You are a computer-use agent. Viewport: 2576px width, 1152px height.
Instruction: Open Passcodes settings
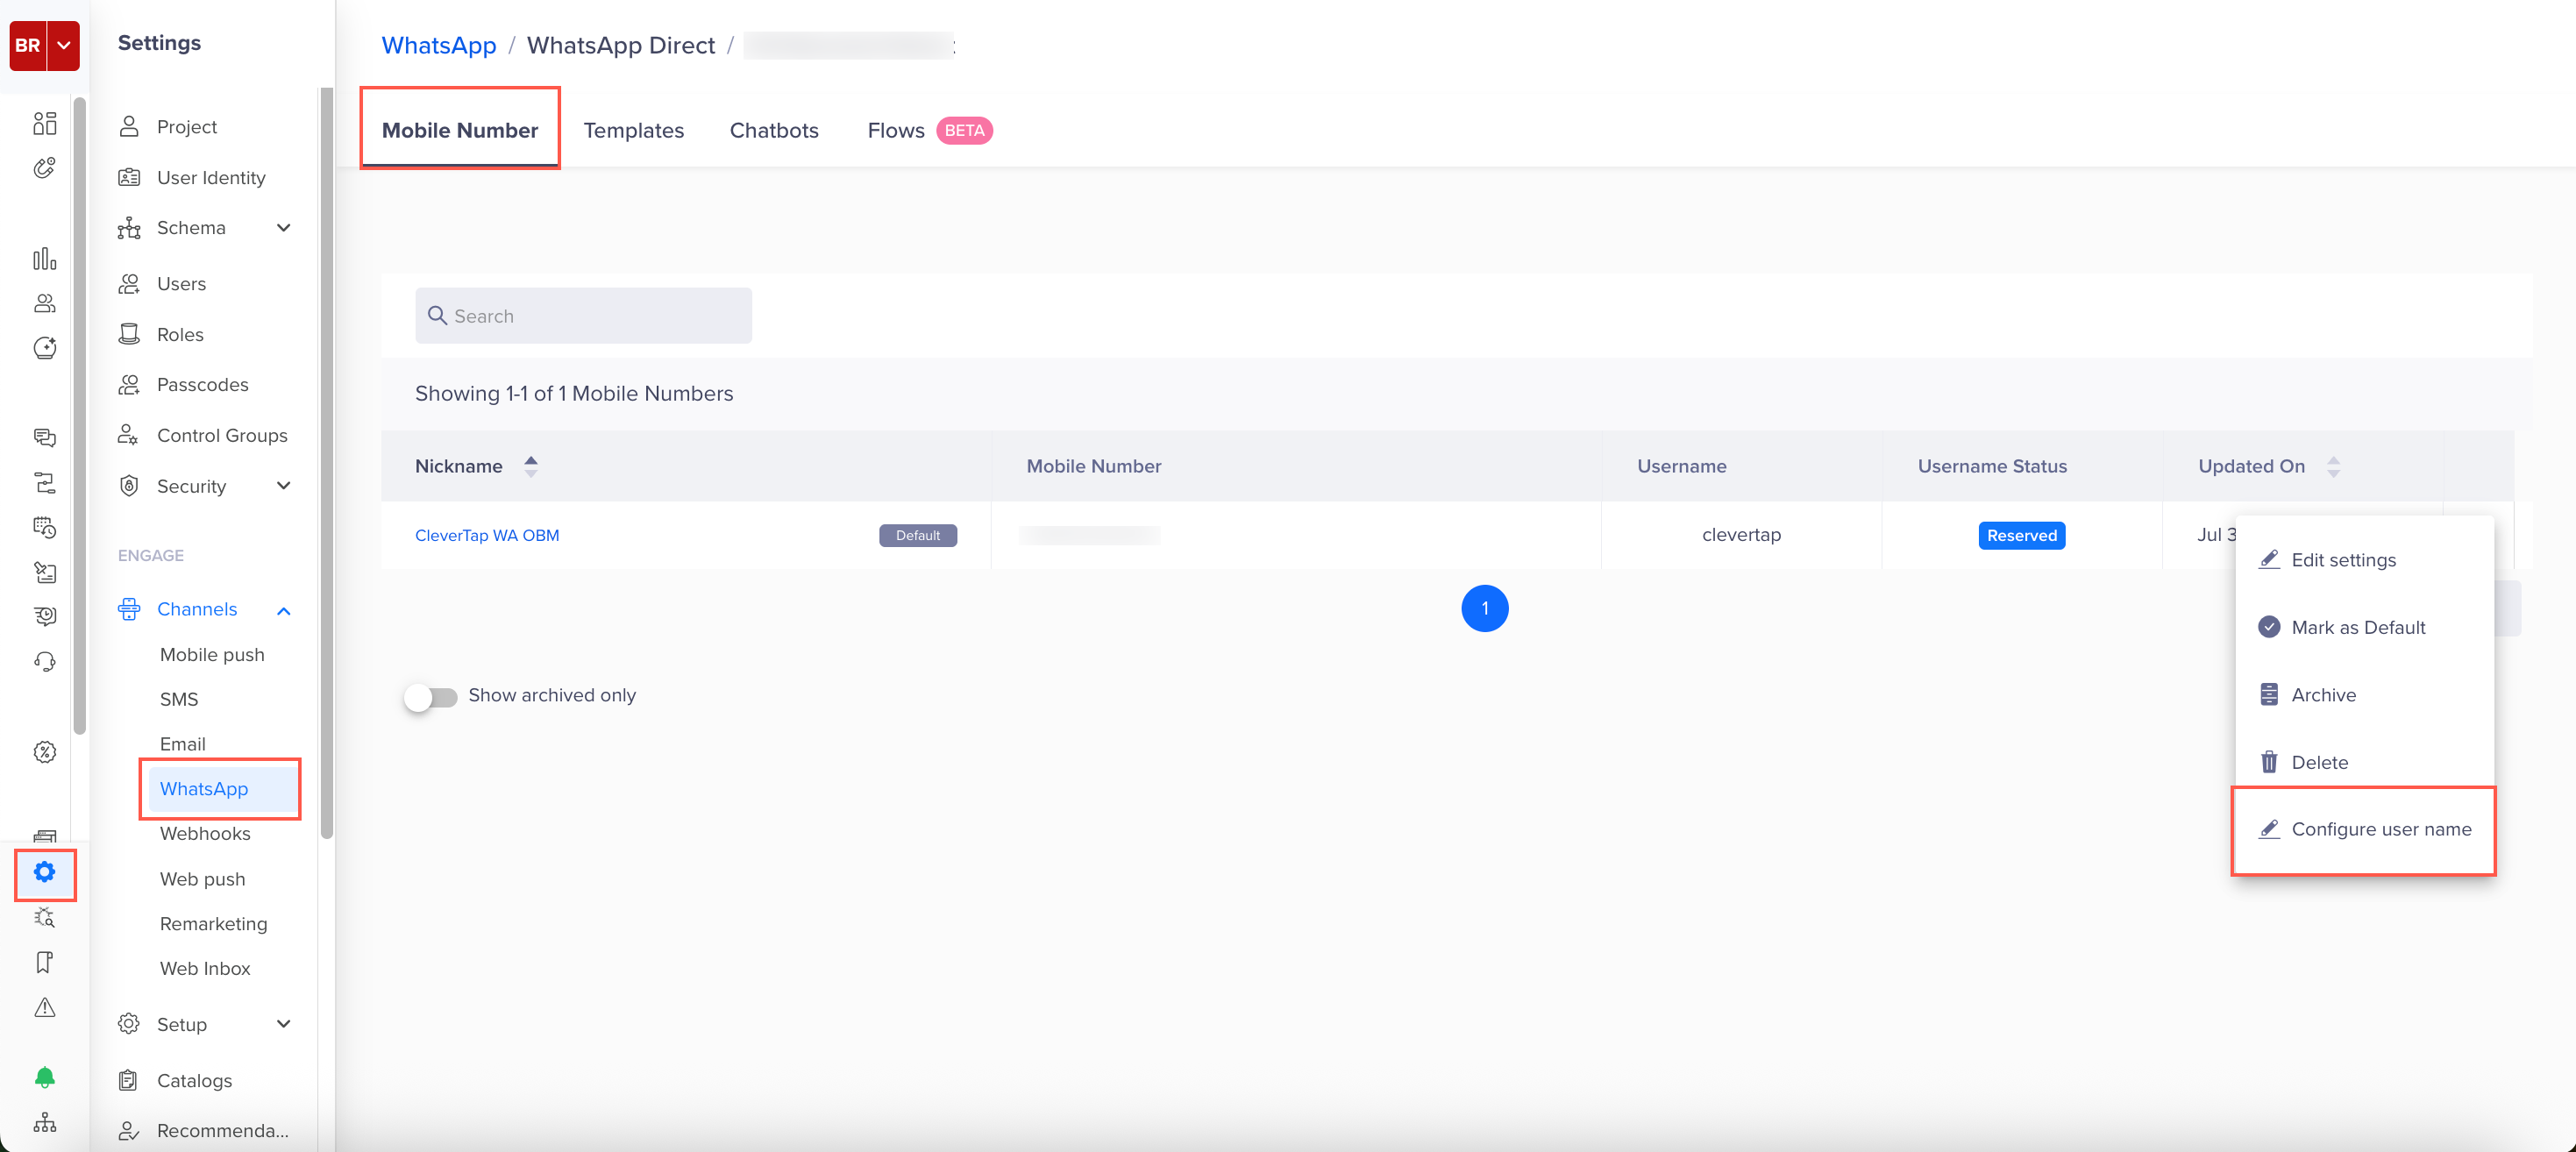coord(205,385)
